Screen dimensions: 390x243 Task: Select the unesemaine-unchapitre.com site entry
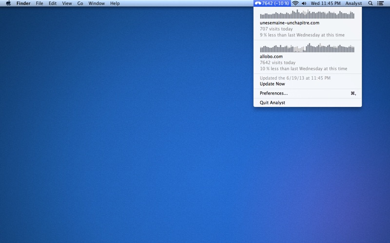coord(308,24)
